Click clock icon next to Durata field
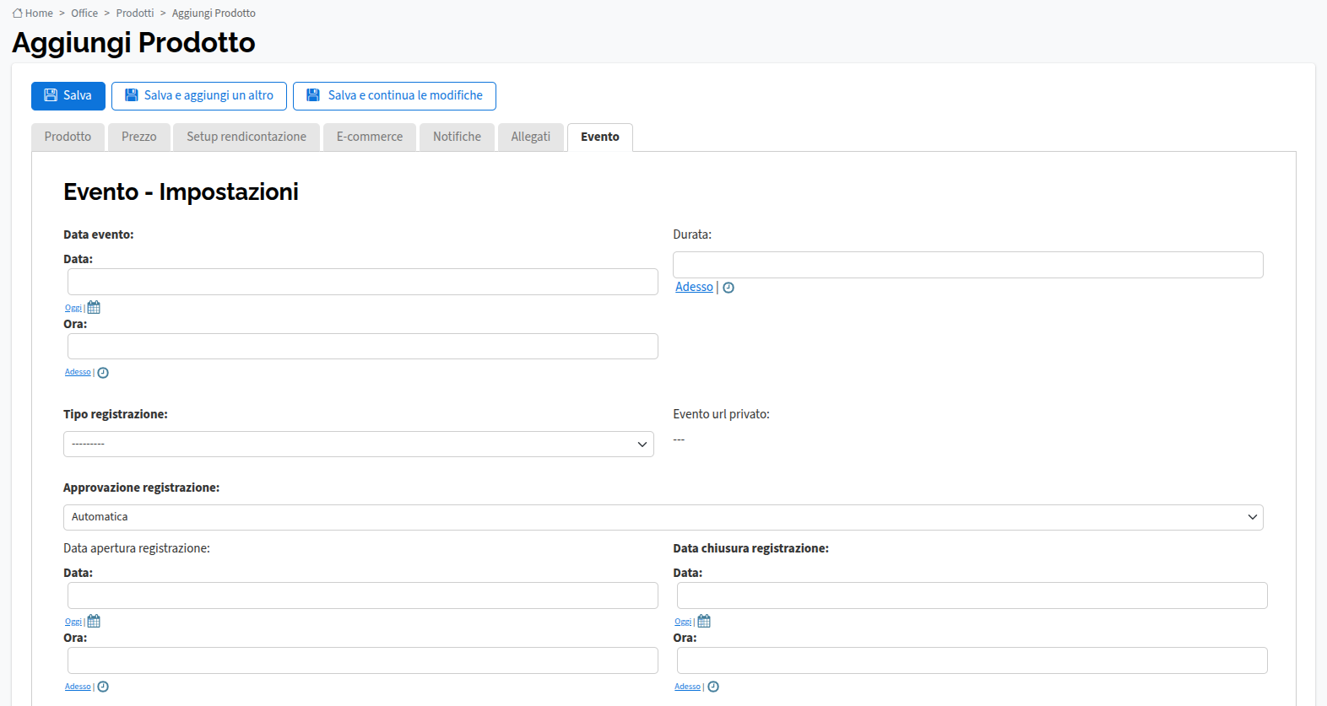 pos(728,288)
